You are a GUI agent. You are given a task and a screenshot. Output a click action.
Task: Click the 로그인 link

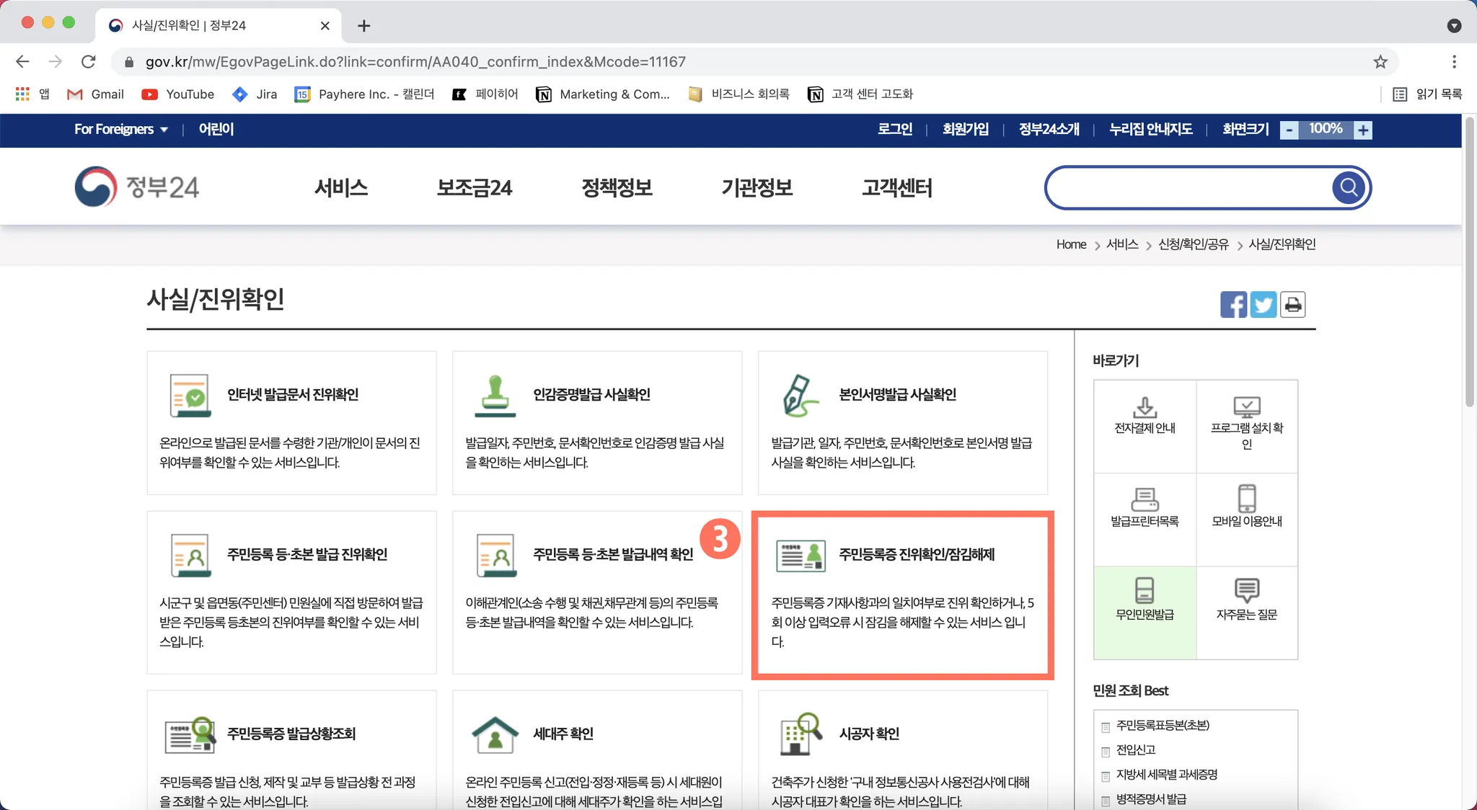pyautogui.click(x=895, y=130)
